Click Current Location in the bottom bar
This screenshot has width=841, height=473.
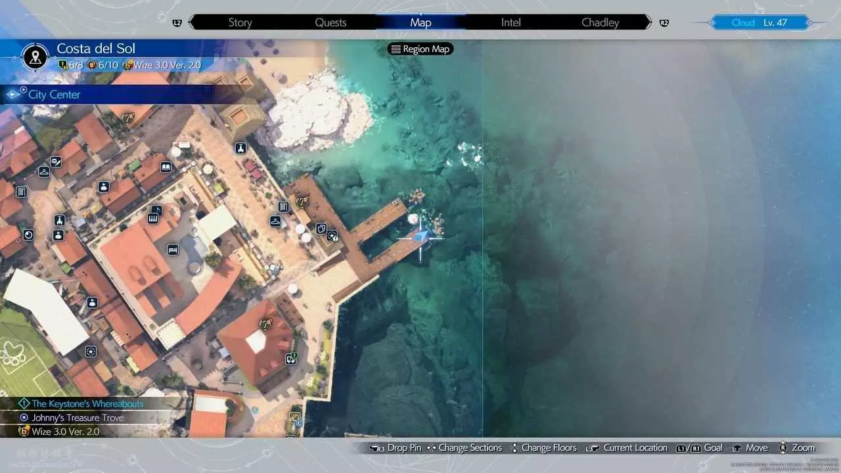click(x=628, y=448)
